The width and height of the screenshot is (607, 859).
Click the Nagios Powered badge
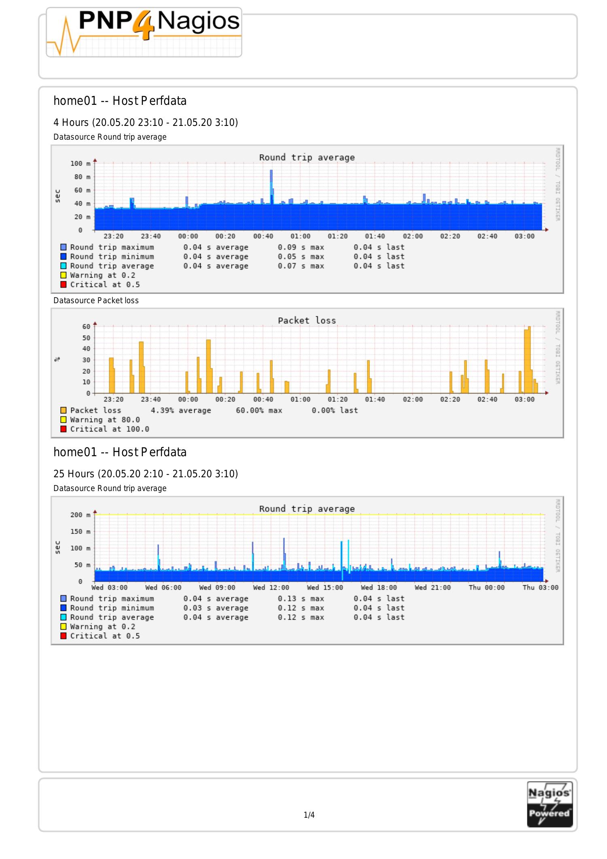tap(550, 804)
